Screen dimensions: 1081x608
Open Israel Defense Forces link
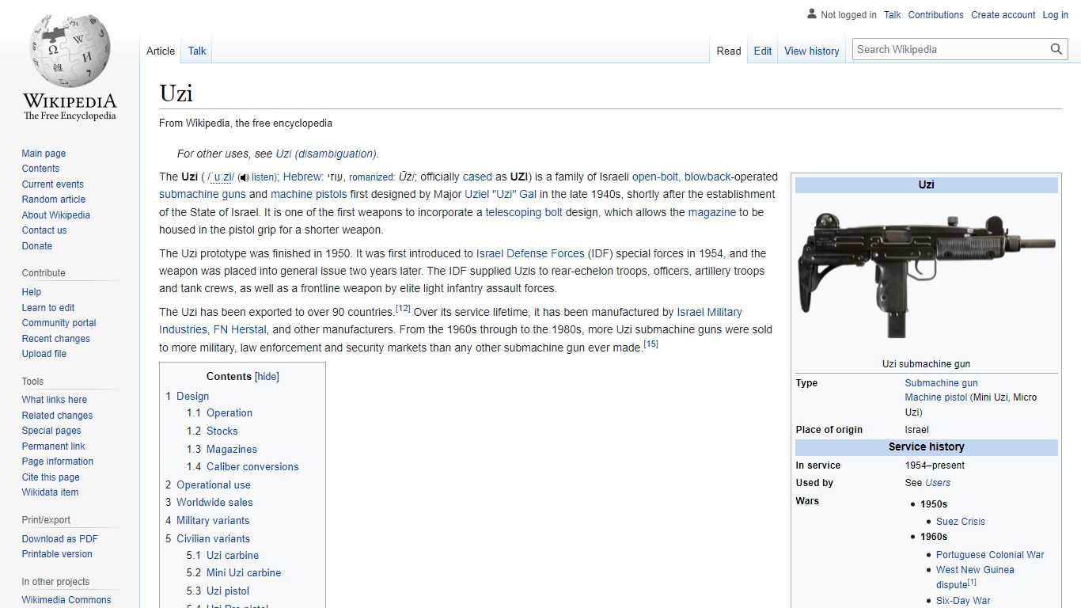pos(530,253)
